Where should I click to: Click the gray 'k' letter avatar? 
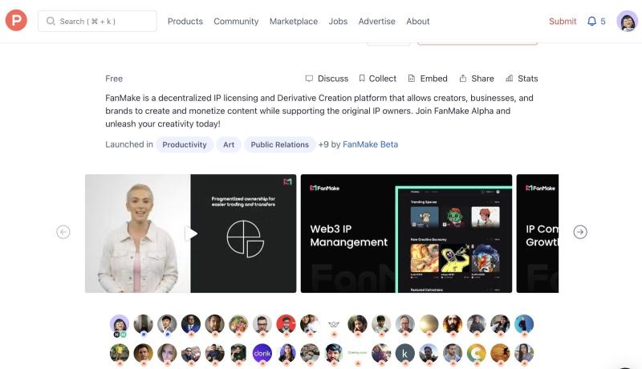404,353
